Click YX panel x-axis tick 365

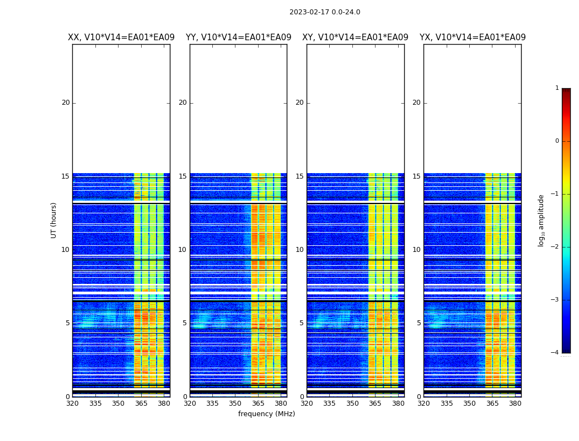coord(492,404)
